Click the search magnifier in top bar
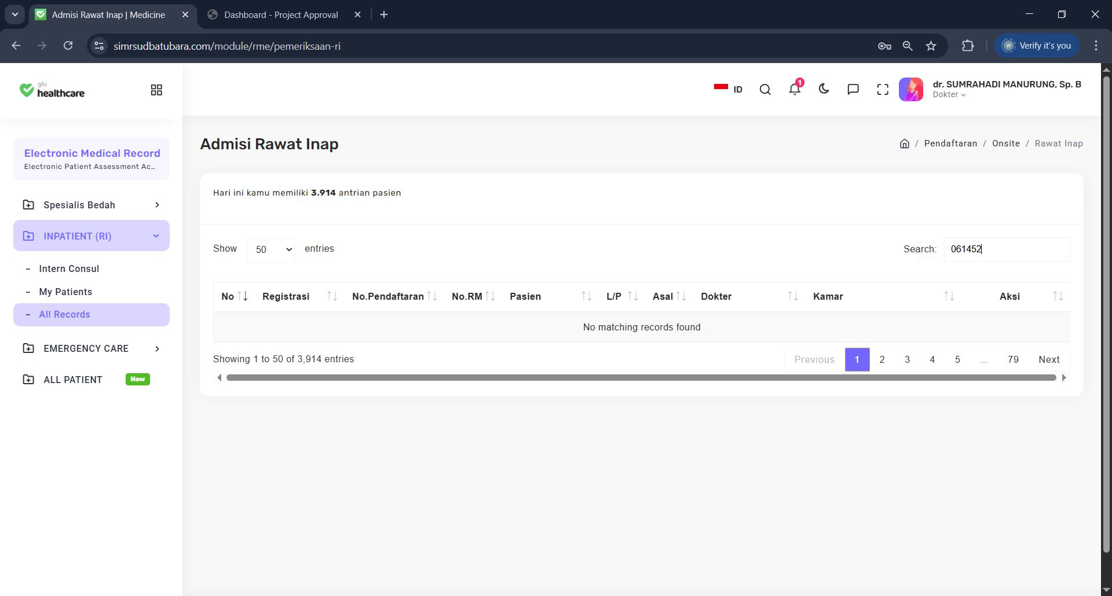This screenshot has height=596, width=1112. [x=765, y=89]
